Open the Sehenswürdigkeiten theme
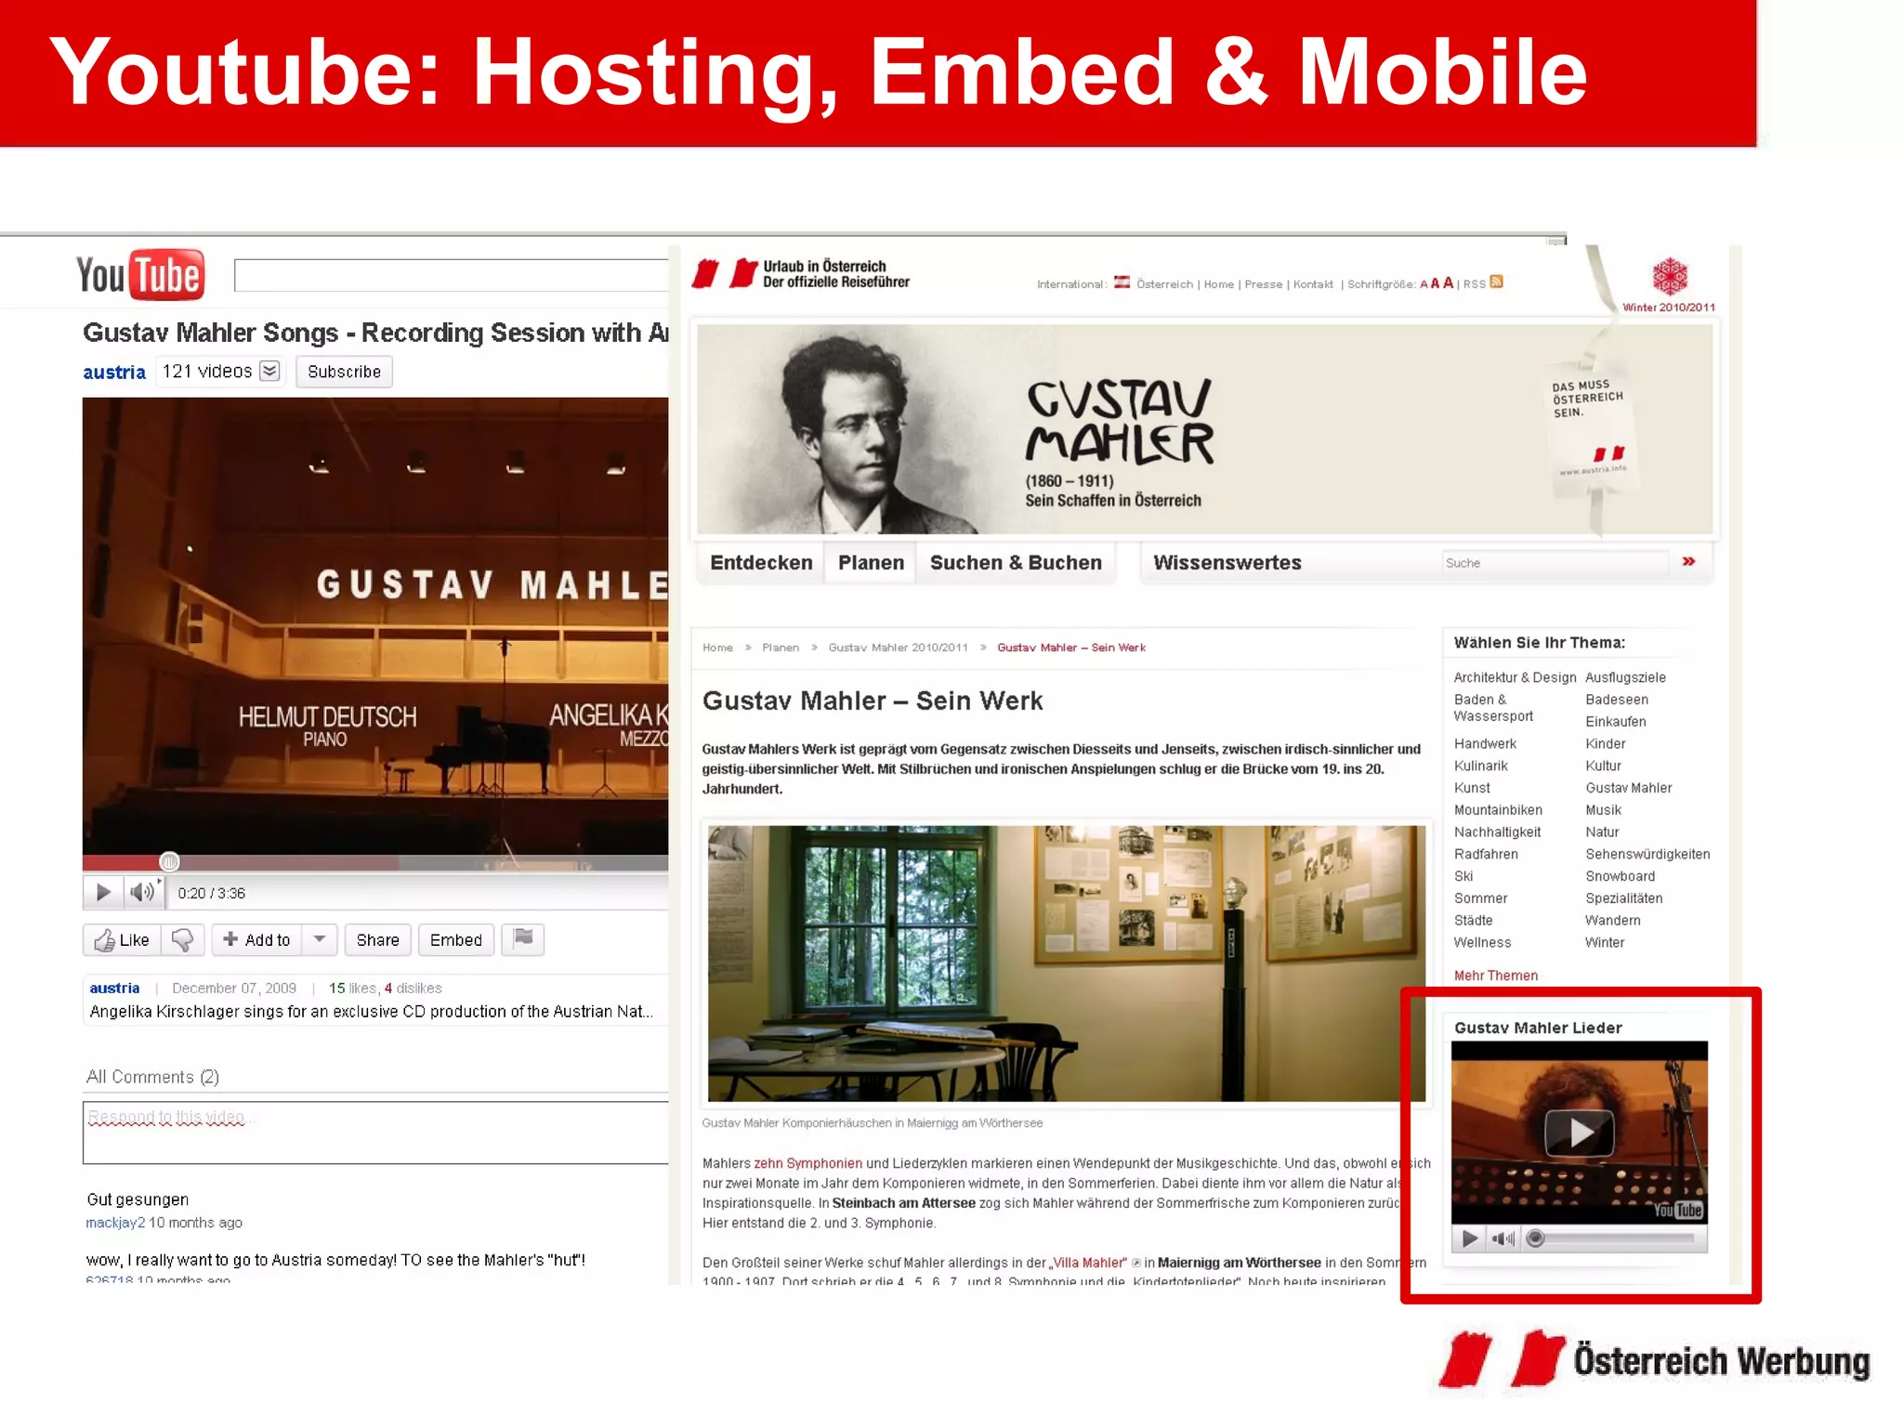 [x=1647, y=854]
